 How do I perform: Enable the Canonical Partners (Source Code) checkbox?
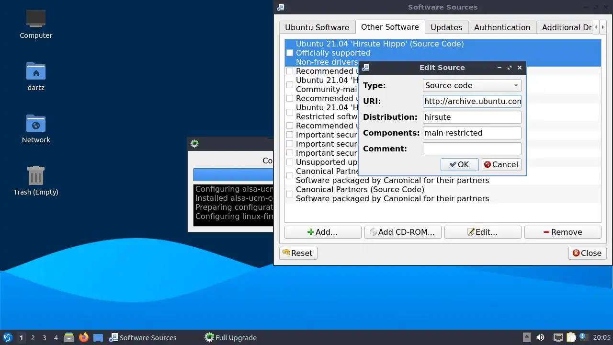290,194
